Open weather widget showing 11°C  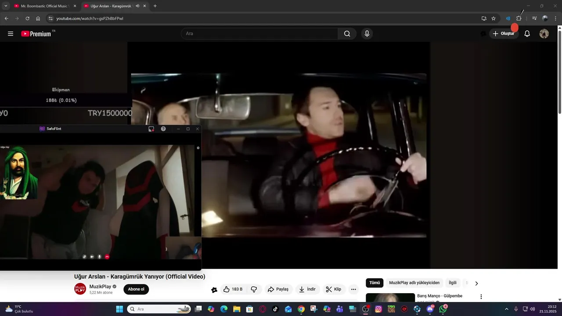pyautogui.click(x=19, y=309)
